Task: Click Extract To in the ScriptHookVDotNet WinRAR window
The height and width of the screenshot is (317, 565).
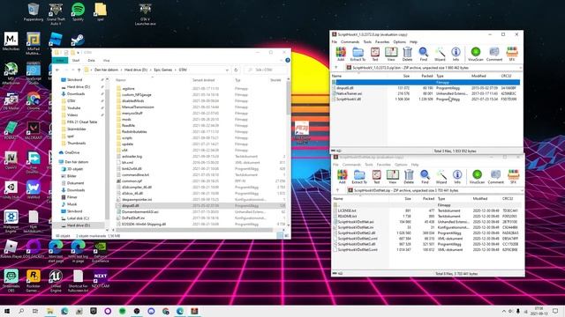Action: [x=359, y=176]
